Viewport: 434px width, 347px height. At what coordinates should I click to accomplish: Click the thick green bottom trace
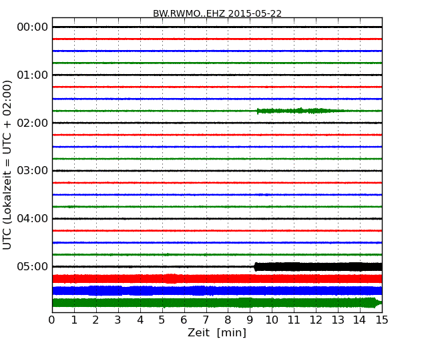tap(217, 303)
